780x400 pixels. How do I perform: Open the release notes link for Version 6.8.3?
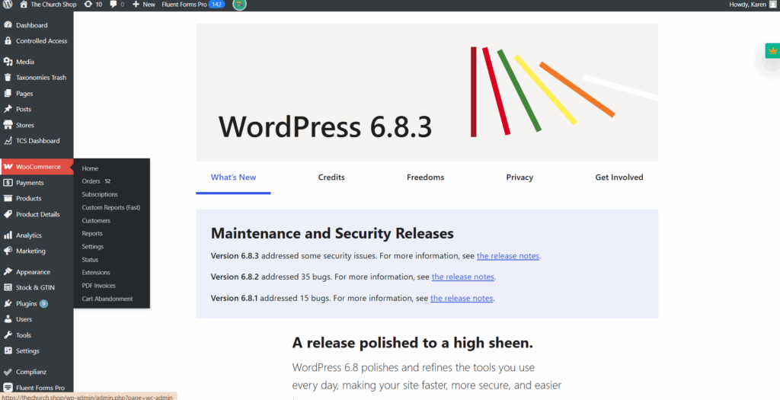point(508,256)
